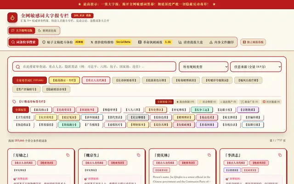This screenshot has width=294, height=184.
Task: Open the 帖子文稿批斗体检 tab
Action: (63, 42)
